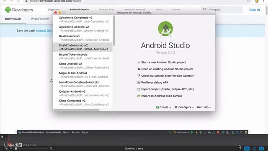Click AndroidStudioProject breadcrumb in IDE bar

coord(31,133)
